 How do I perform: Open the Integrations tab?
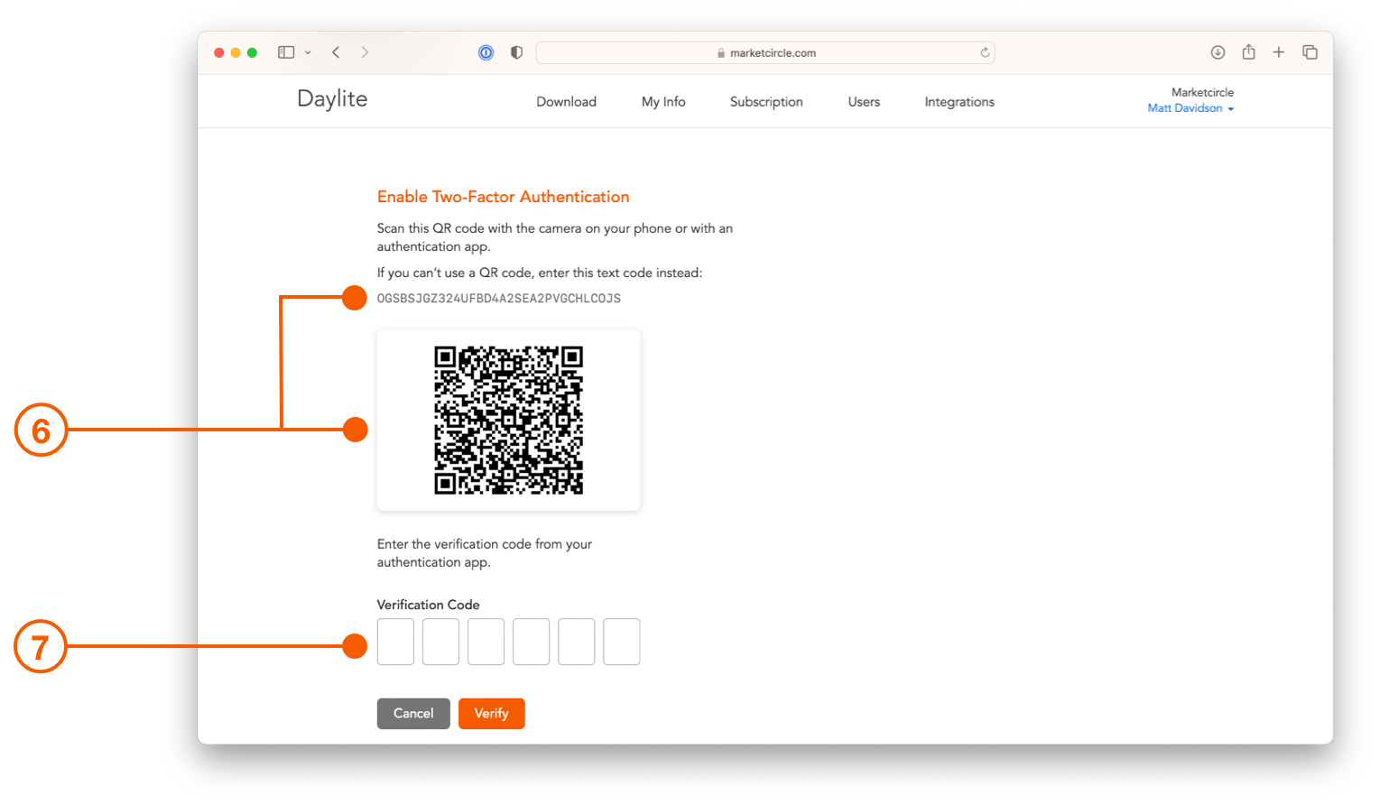point(959,102)
